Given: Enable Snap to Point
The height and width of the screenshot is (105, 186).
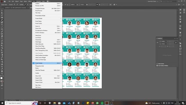Looking at the screenshot, I should pos(47,82).
